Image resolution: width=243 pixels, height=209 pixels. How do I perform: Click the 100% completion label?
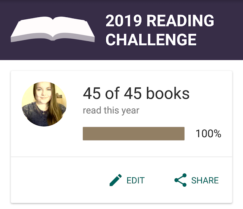tap(208, 134)
